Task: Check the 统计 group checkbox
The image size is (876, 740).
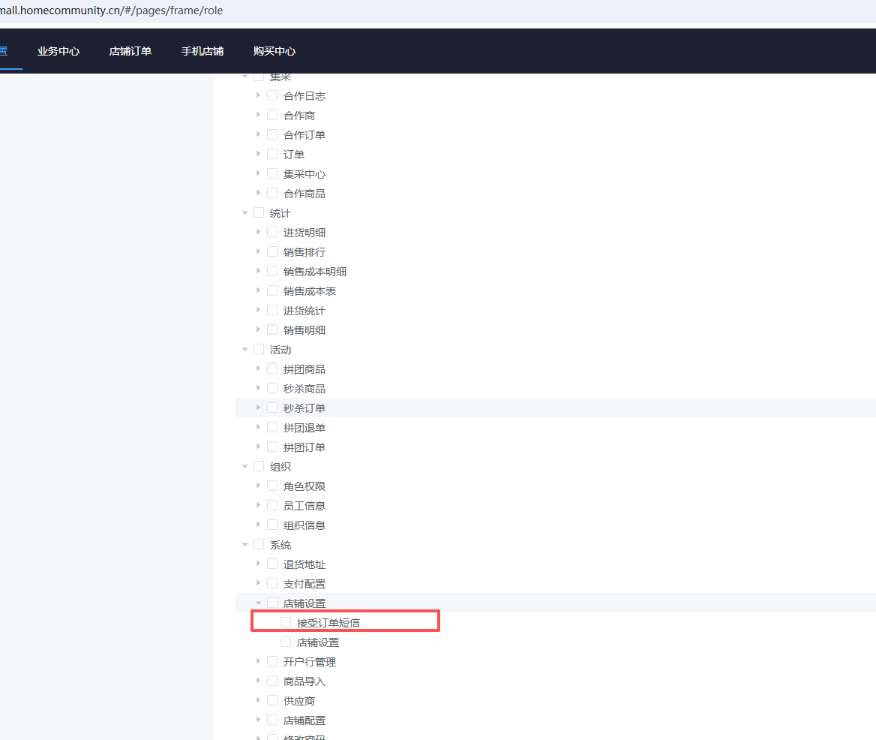Action: (x=259, y=212)
